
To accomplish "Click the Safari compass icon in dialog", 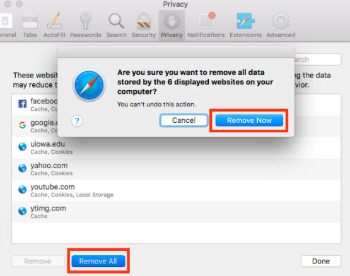I will pos(89,85).
